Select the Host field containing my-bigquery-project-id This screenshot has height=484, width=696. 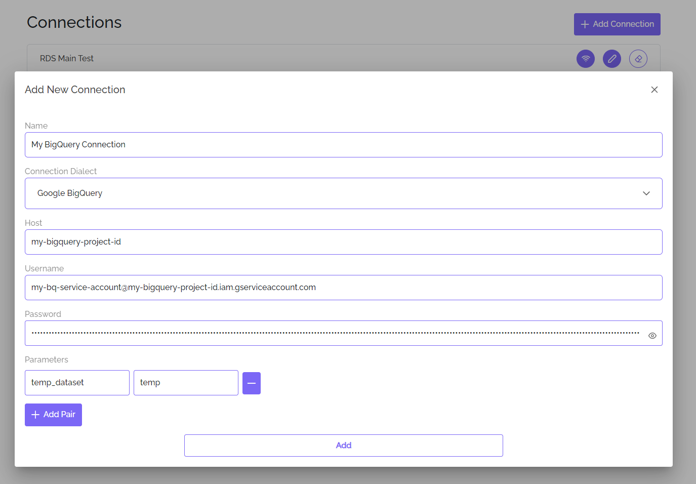(344, 241)
